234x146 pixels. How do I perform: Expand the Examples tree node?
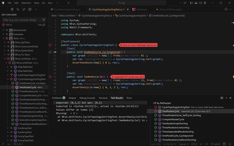3,34
